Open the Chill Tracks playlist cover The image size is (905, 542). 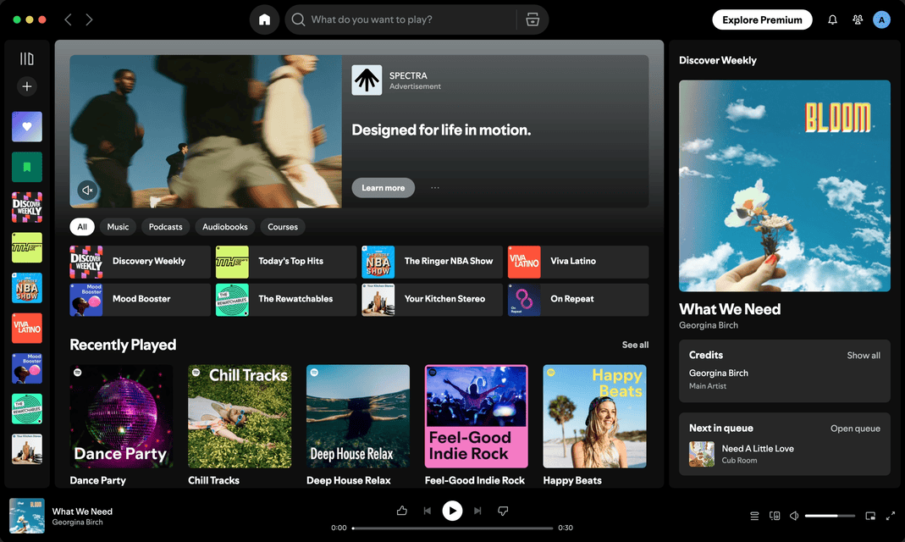coord(240,416)
